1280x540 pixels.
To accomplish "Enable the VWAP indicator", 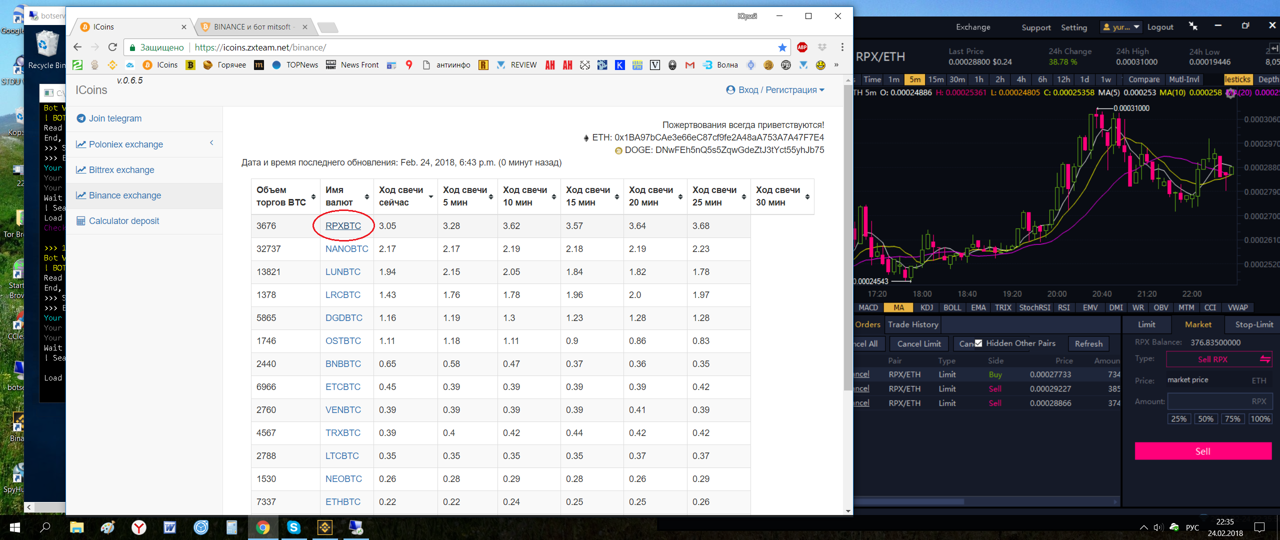I will coord(1237,307).
